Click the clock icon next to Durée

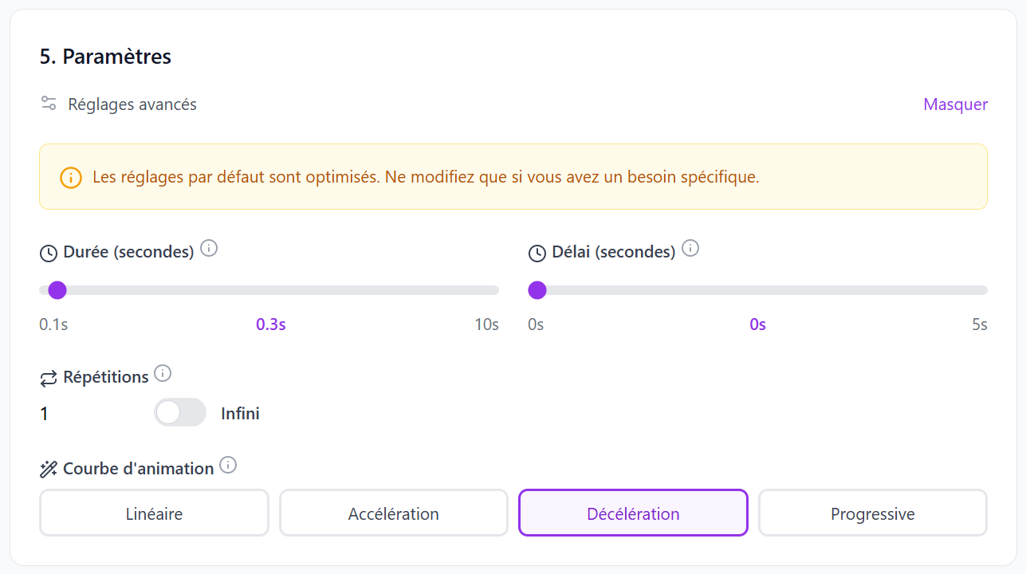[48, 252]
